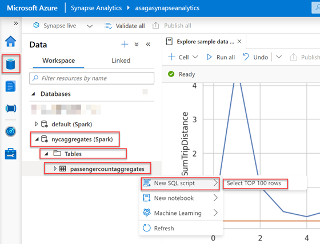Select the passengercountaggregates table
Screen dimensions: 320x244
tap(107, 169)
